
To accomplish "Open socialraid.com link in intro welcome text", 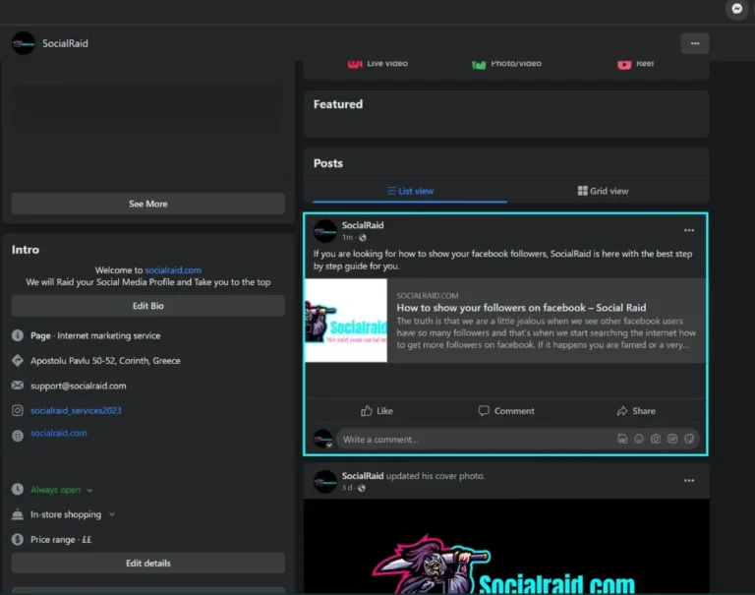I will (x=173, y=270).
